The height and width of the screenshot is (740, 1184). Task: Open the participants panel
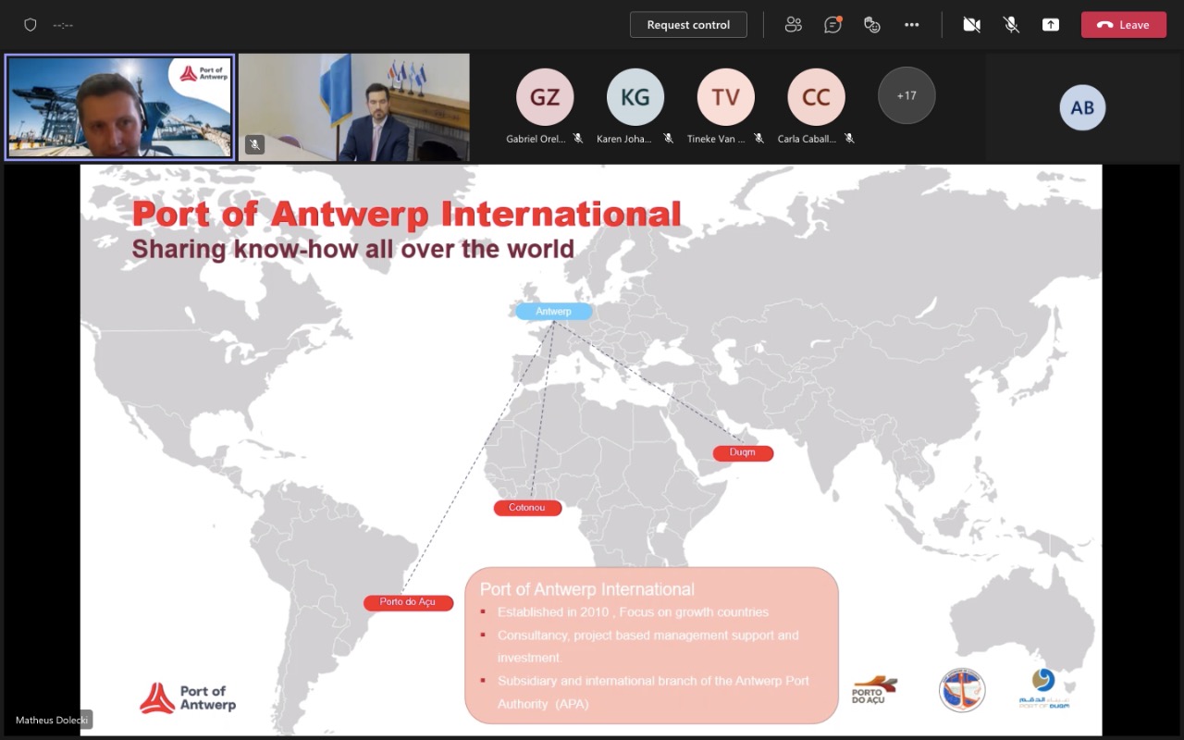(x=793, y=25)
